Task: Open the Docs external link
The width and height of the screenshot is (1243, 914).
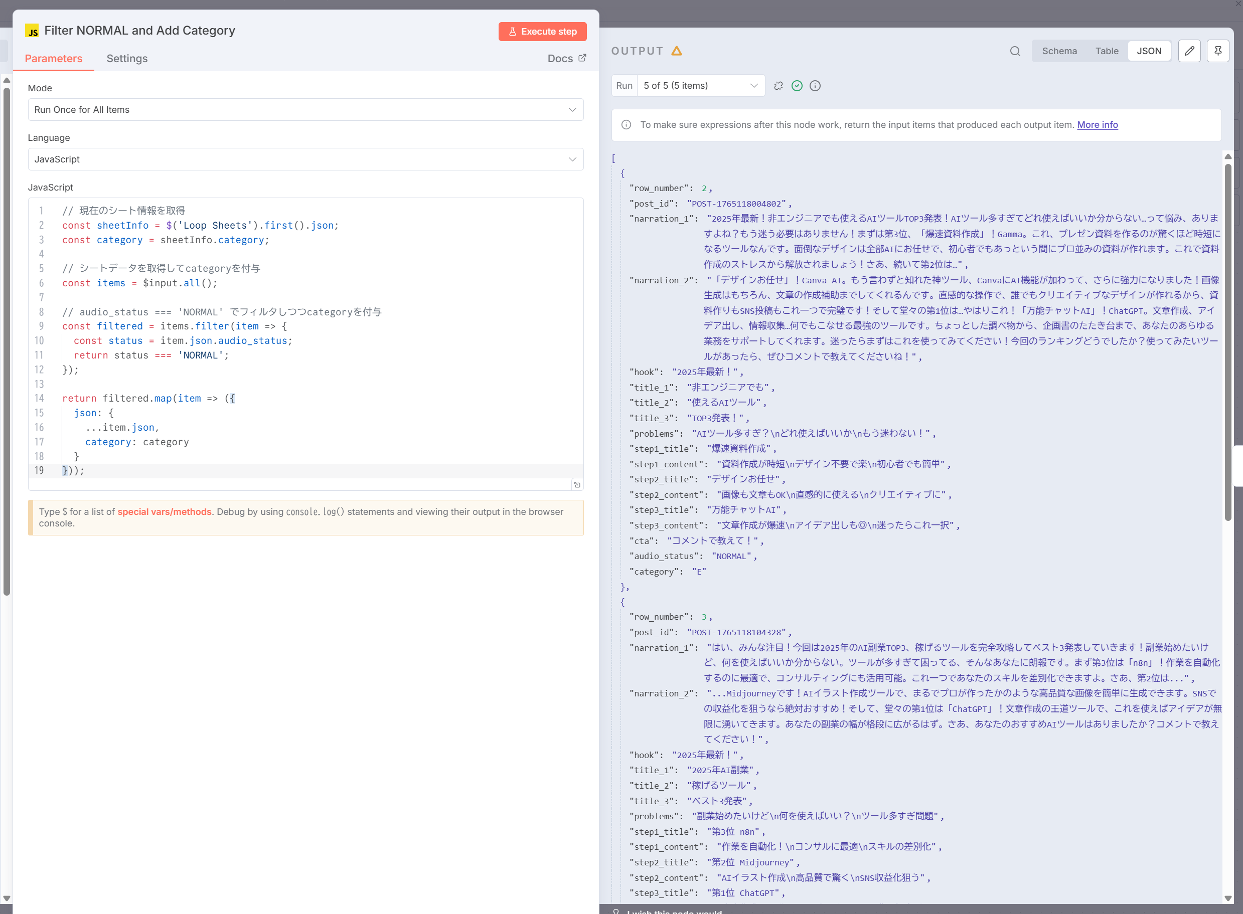Action: (566, 59)
